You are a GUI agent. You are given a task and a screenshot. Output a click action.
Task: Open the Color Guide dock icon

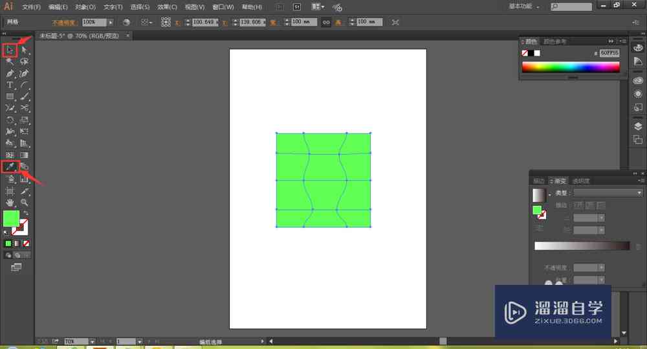[x=638, y=62]
